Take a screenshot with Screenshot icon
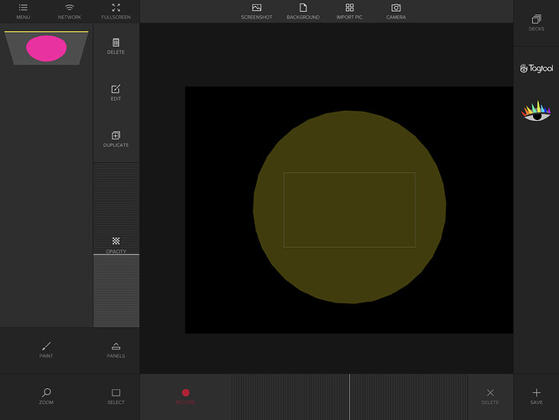 256,11
